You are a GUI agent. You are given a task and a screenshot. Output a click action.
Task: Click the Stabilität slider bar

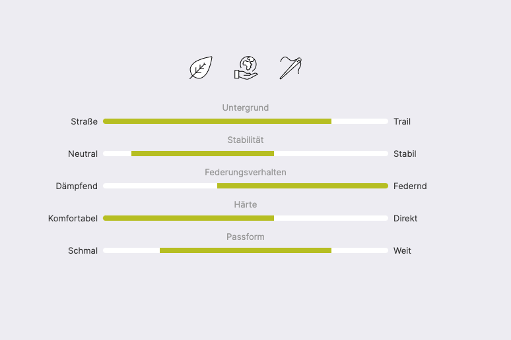(246, 154)
